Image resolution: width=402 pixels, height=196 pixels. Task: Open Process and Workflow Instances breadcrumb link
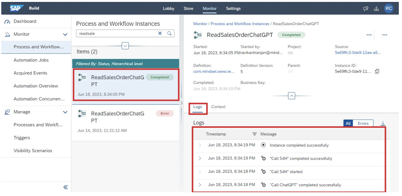(240, 24)
